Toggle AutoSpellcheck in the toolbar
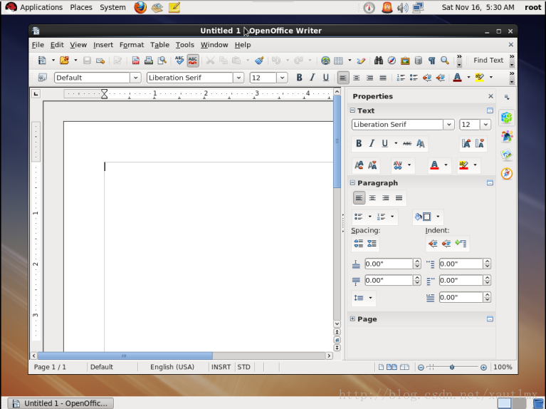This screenshot has width=546, height=409. click(193, 61)
